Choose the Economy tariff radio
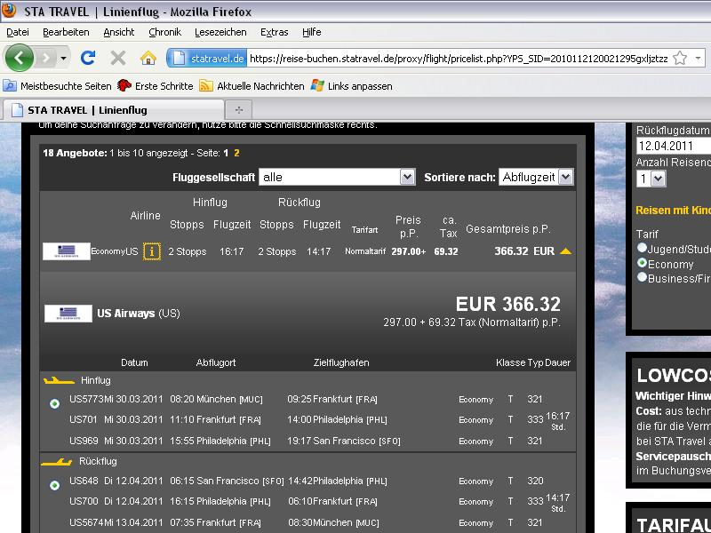 coord(642,262)
